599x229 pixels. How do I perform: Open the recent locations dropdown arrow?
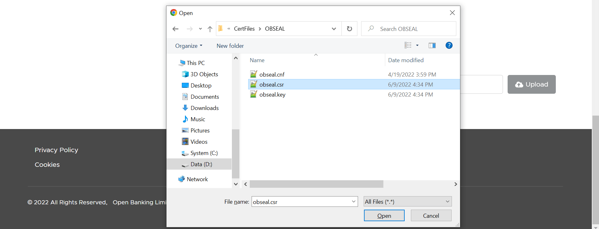(x=200, y=29)
